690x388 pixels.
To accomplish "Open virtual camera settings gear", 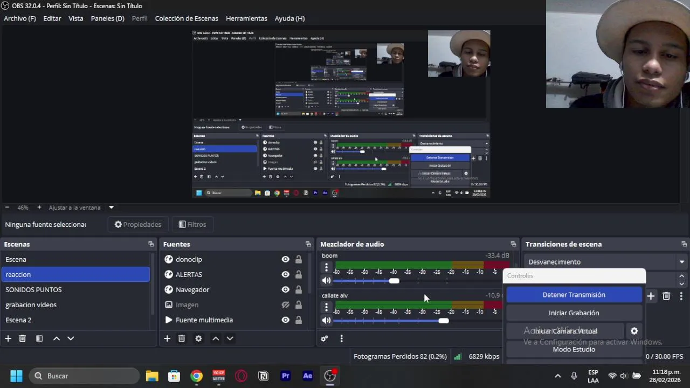I will [634, 331].
